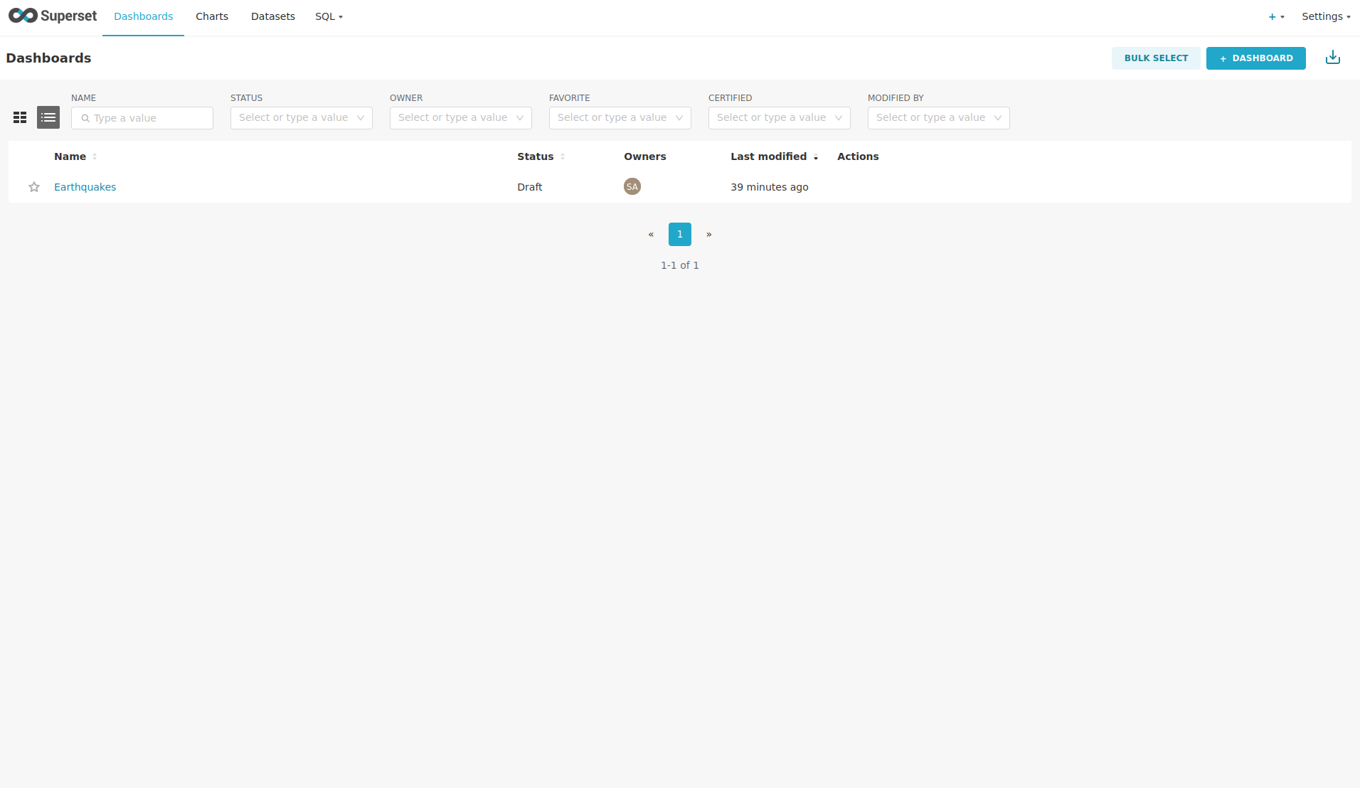
Task: Open the Status filter dropdown
Action: coord(301,118)
